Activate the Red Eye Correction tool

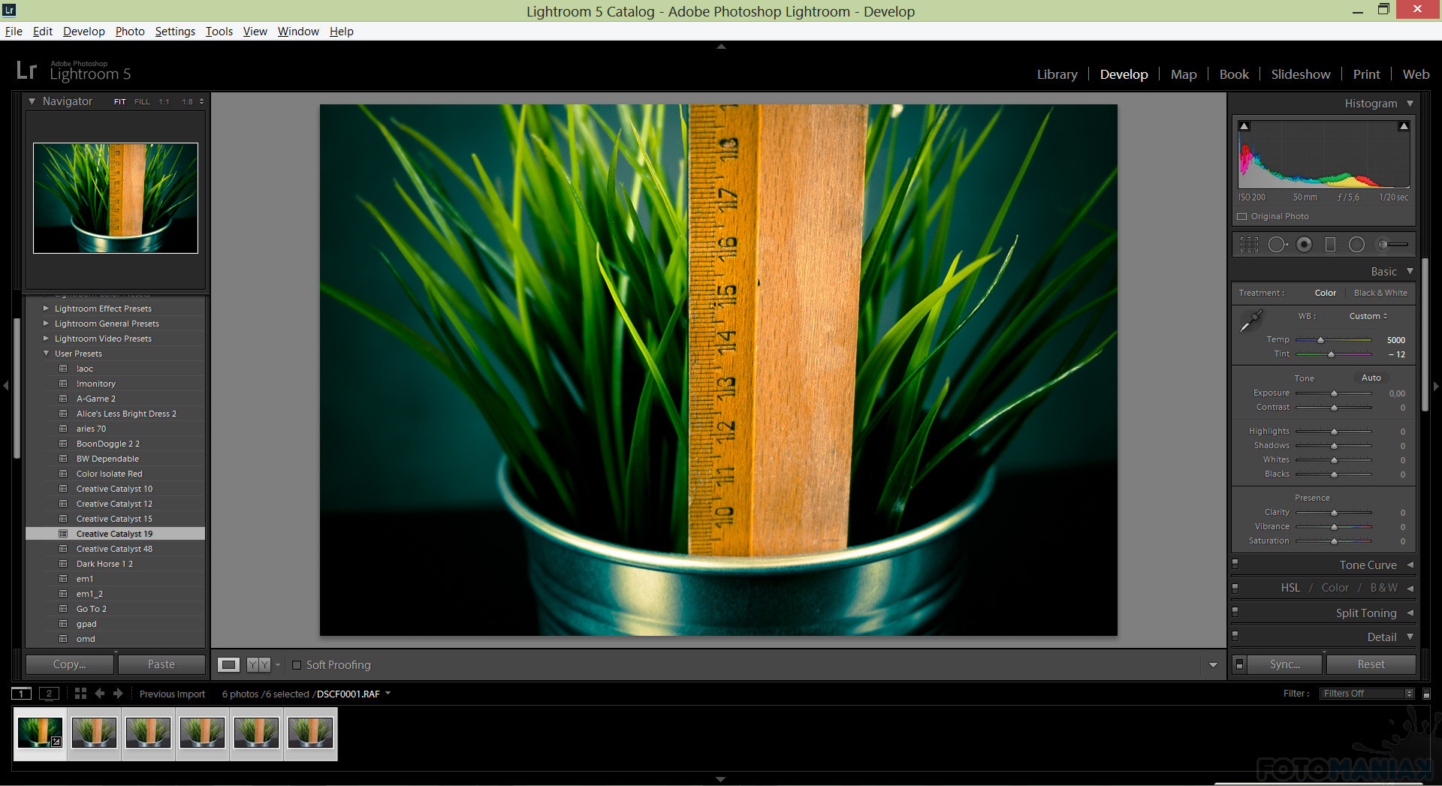[1305, 245]
